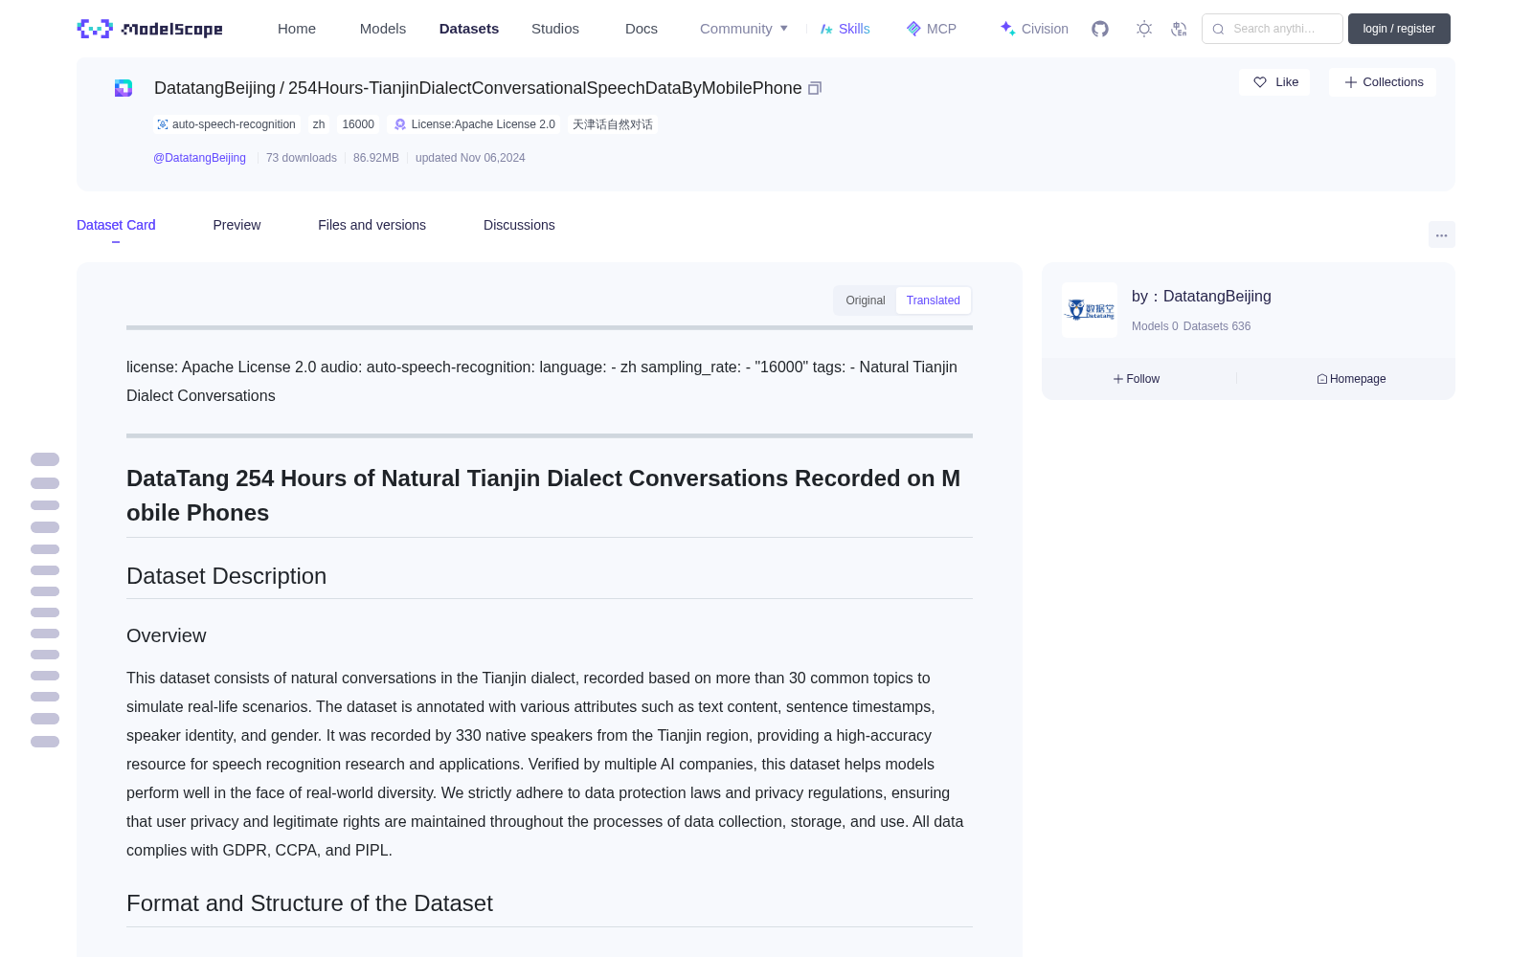The width and height of the screenshot is (1532, 957).
Task: Switch to the Preview tab
Action: coord(237,225)
